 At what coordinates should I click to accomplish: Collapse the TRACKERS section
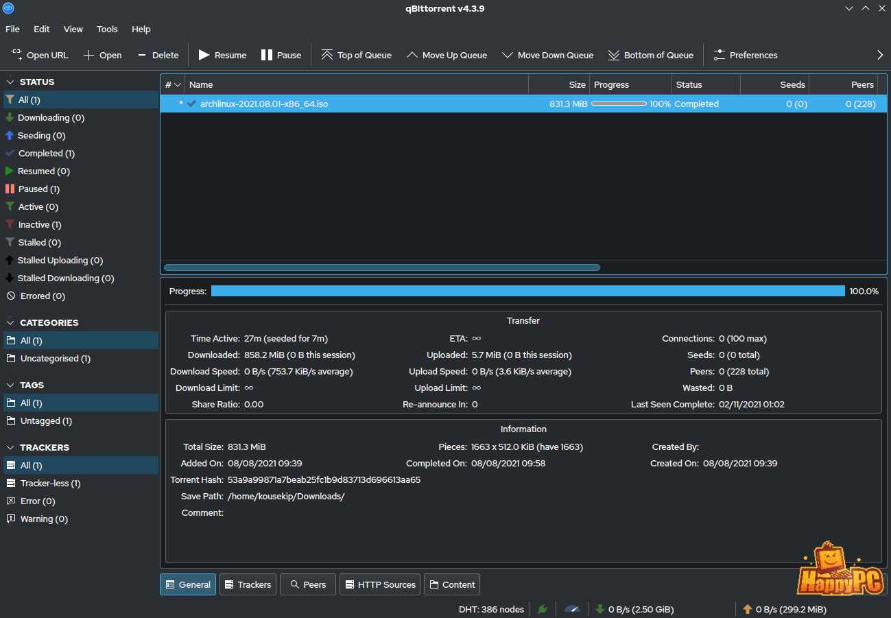pyautogui.click(x=10, y=447)
